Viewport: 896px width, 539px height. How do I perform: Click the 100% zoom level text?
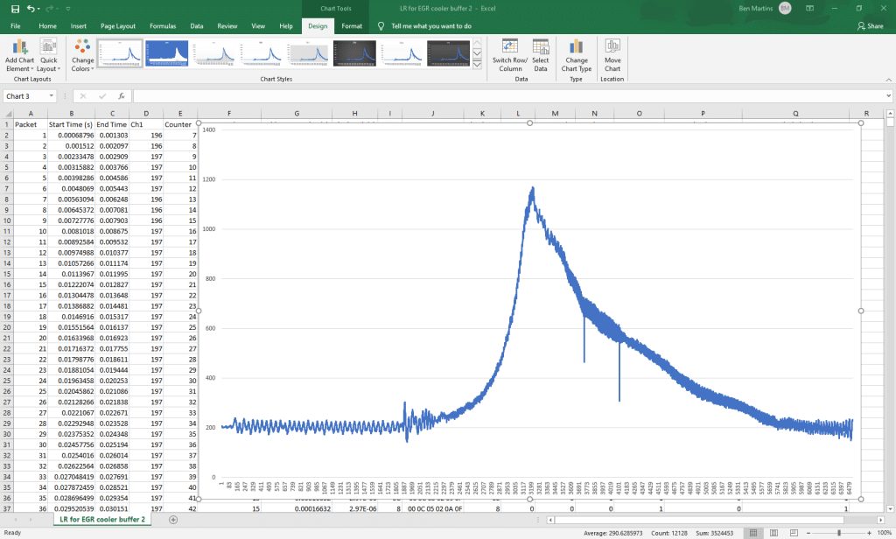point(884,533)
